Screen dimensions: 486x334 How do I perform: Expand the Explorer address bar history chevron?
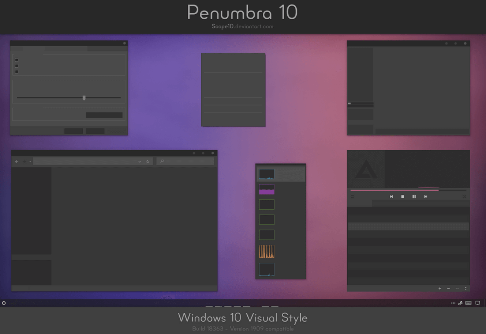tap(139, 162)
